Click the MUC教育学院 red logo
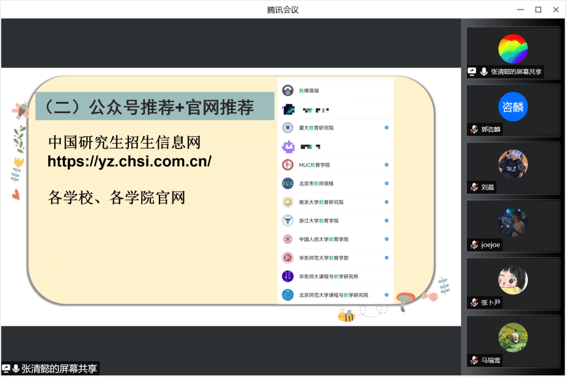Screen dimensions: 566x377 [x=287, y=165]
